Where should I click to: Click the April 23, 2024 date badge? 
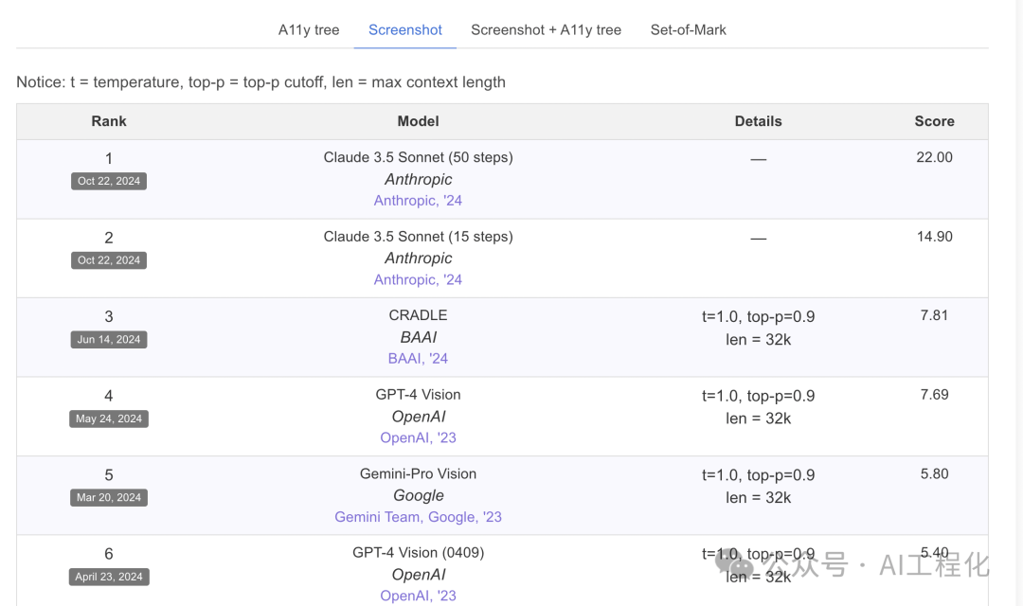[109, 577]
